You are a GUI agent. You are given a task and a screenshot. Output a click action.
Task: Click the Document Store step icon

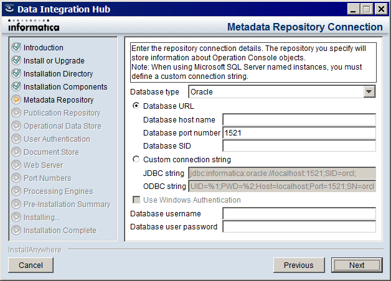tap(16, 152)
